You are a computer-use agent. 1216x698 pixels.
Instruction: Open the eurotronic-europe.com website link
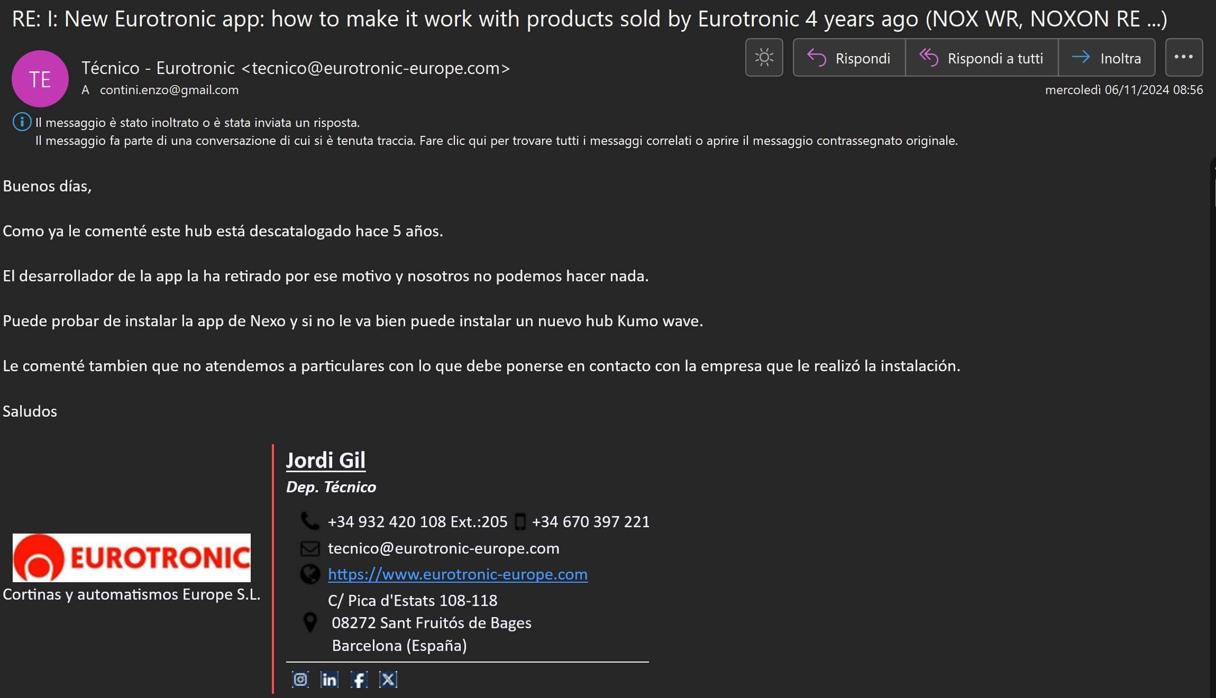point(458,574)
